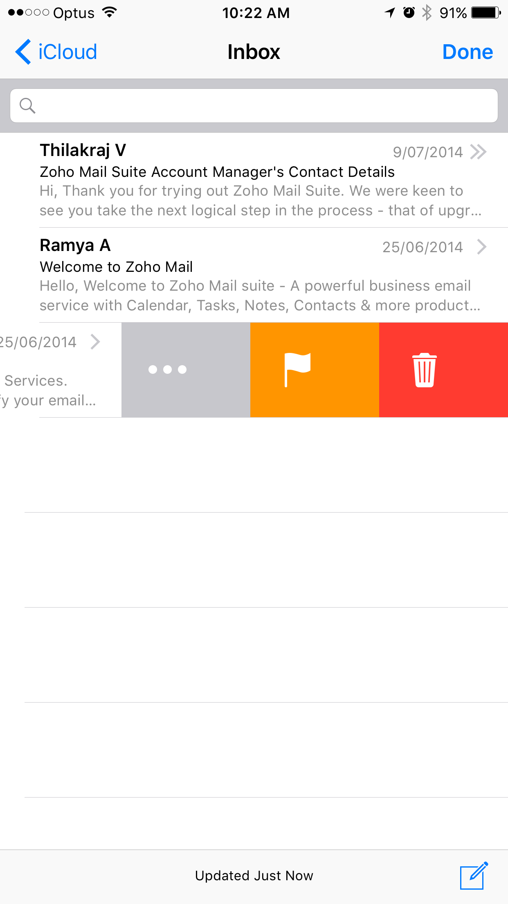Tap Done to finish editing

click(468, 52)
